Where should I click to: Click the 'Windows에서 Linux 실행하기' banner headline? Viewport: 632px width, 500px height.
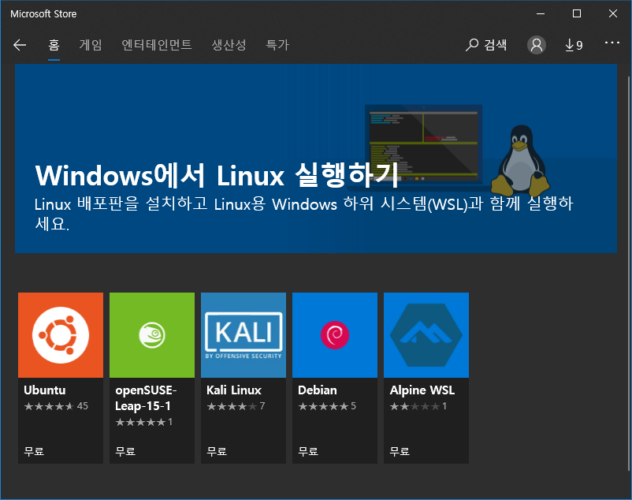tap(217, 175)
